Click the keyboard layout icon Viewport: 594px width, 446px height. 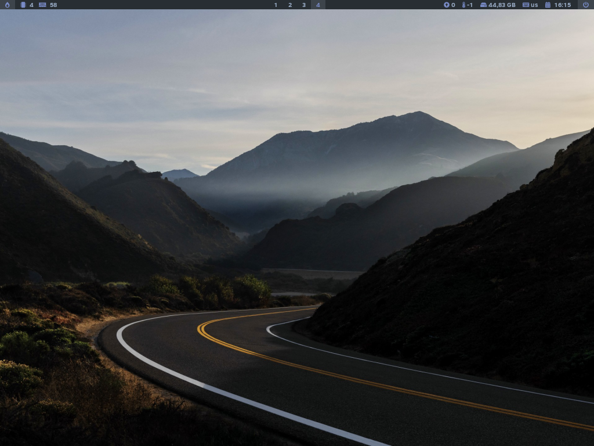coord(526,5)
